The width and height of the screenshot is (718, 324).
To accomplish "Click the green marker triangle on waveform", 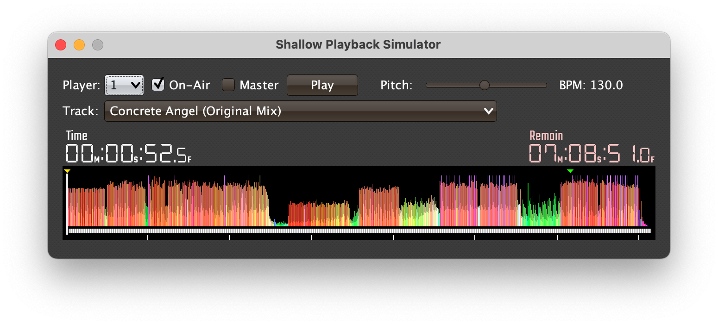I will 570,171.
